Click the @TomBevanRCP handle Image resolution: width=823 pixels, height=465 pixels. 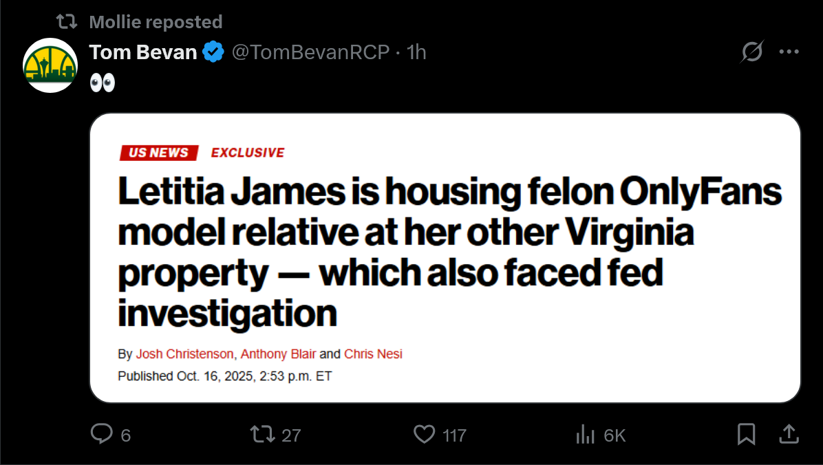[x=311, y=52]
